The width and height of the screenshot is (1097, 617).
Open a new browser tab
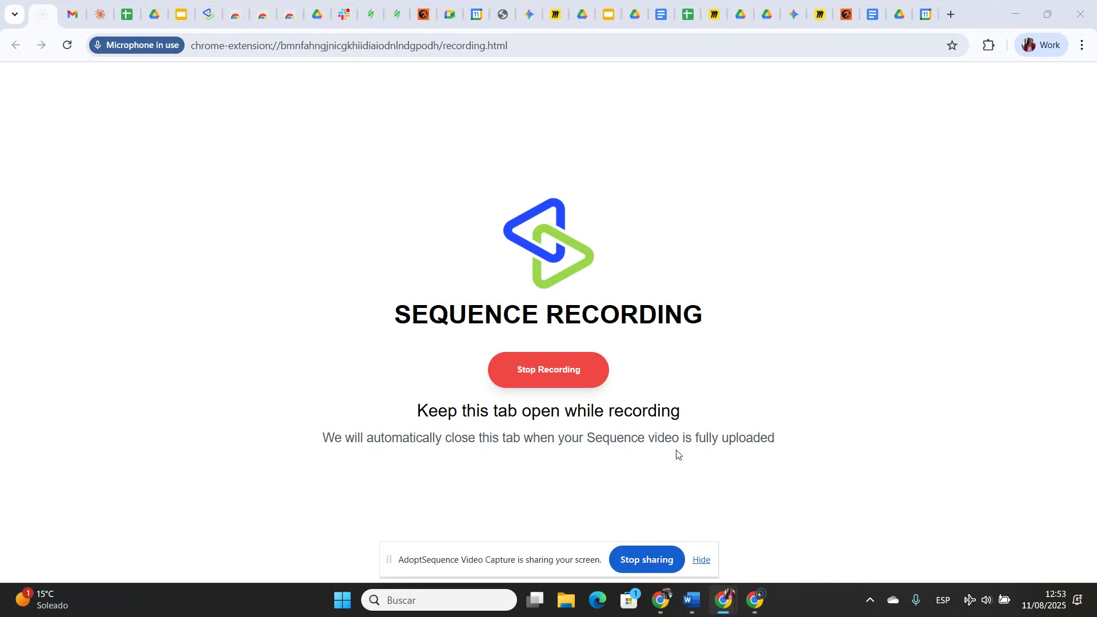951,14
